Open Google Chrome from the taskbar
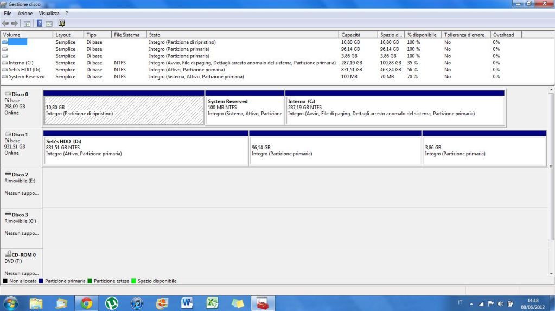 [x=86, y=303]
